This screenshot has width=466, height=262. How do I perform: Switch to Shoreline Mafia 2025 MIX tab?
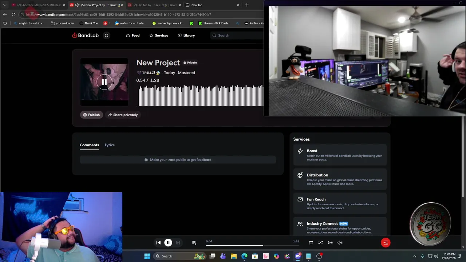point(38,5)
